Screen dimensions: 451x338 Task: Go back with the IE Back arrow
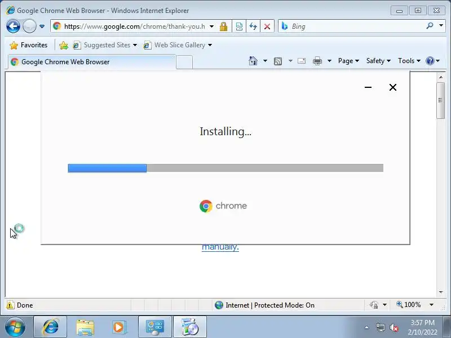pyautogui.click(x=13, y=26)
